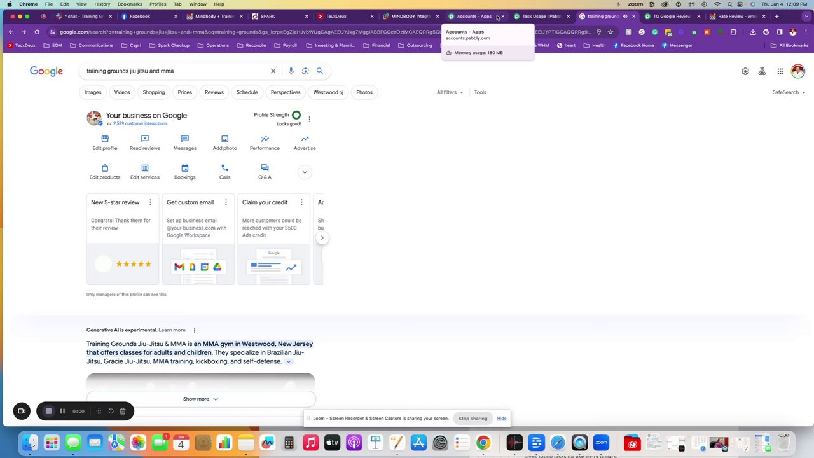Switch to TeuxDeux browser tab
814x458 pixels.
tap(345, 16)
